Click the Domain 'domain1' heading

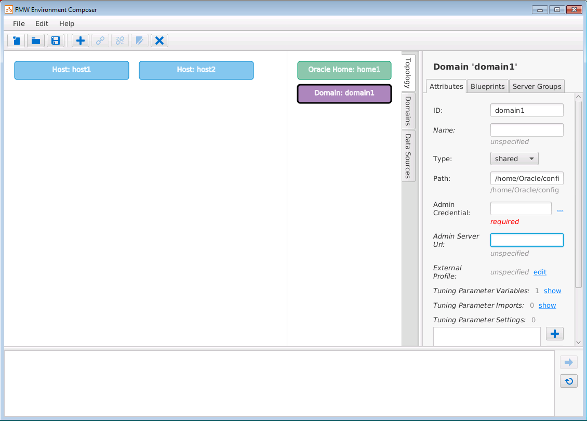point(475,67)
